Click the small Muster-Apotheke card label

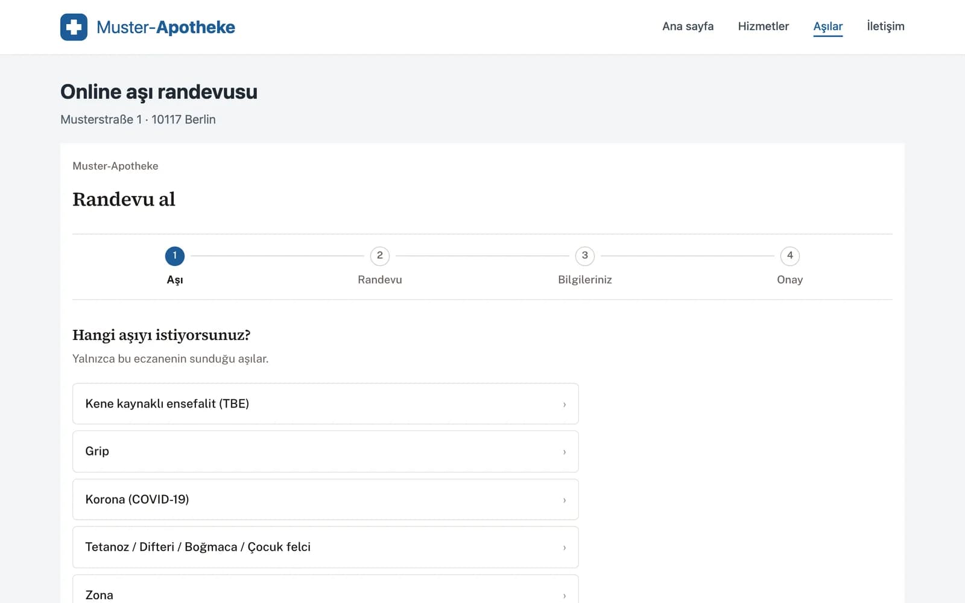115,166
